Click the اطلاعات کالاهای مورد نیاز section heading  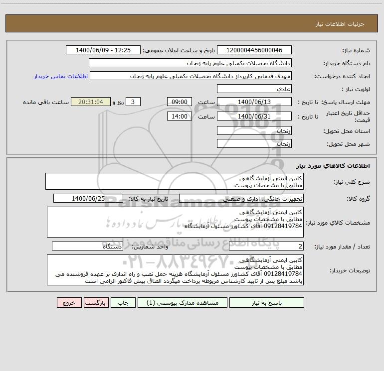click(333, 166)
